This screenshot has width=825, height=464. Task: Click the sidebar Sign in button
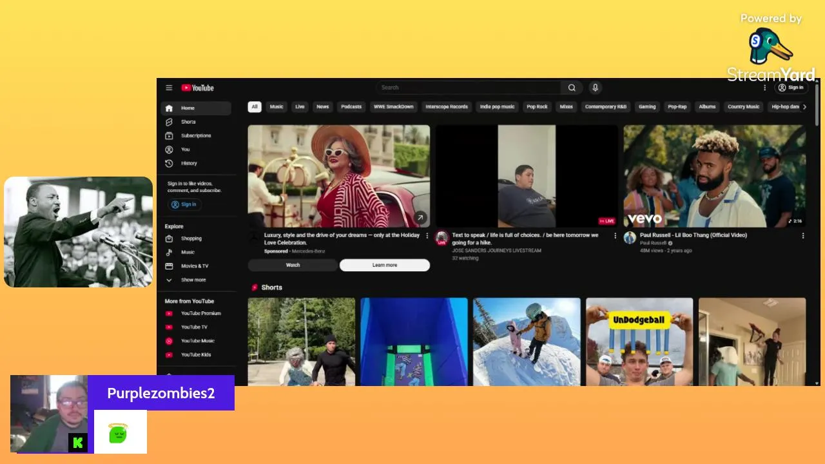tap(184, 204)
